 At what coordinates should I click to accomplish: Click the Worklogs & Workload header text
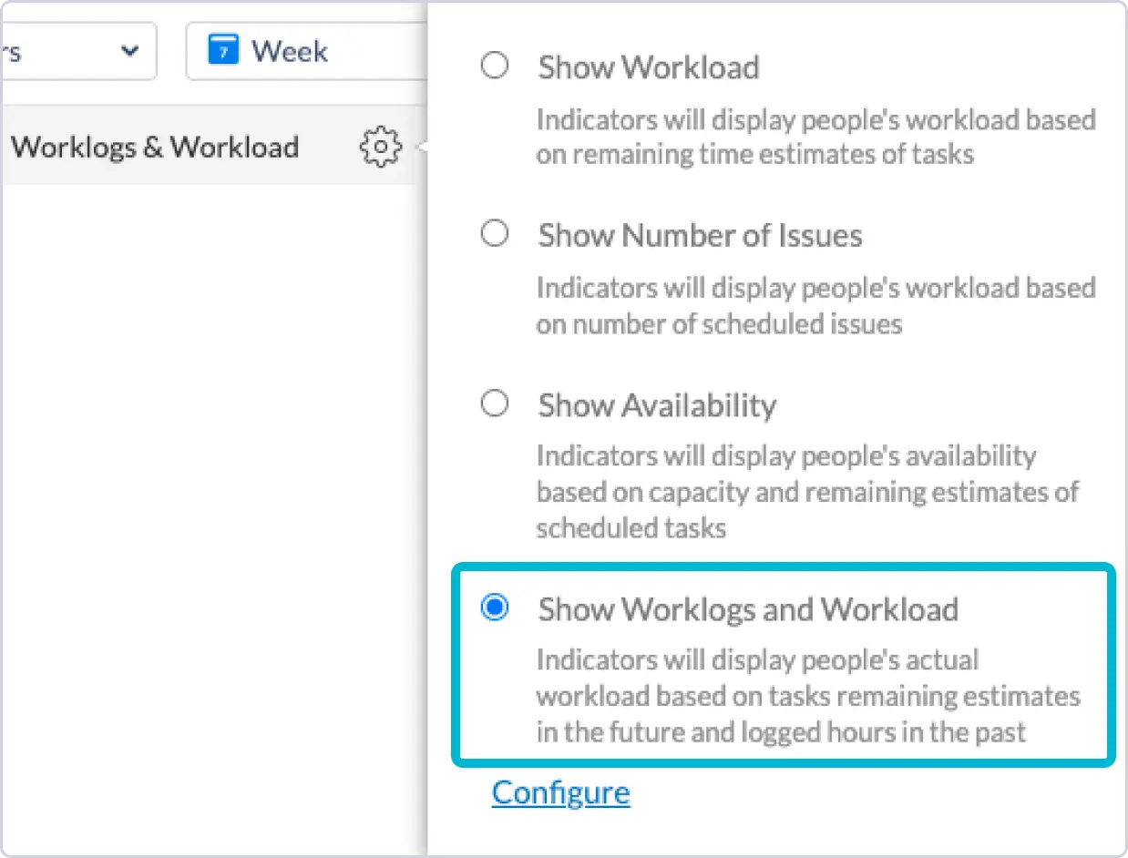pyautogui.click(x=155, y=147)
